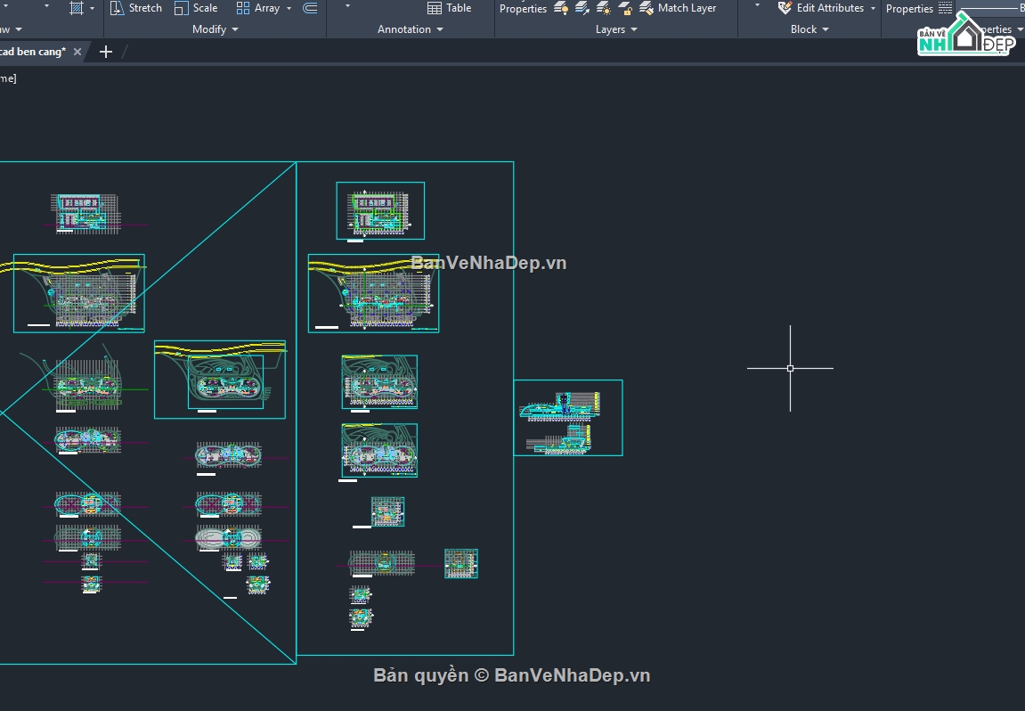Viewport: 1025px width, 711px height.
Task: Select the Scale tool
Action: tap(196, 8)
